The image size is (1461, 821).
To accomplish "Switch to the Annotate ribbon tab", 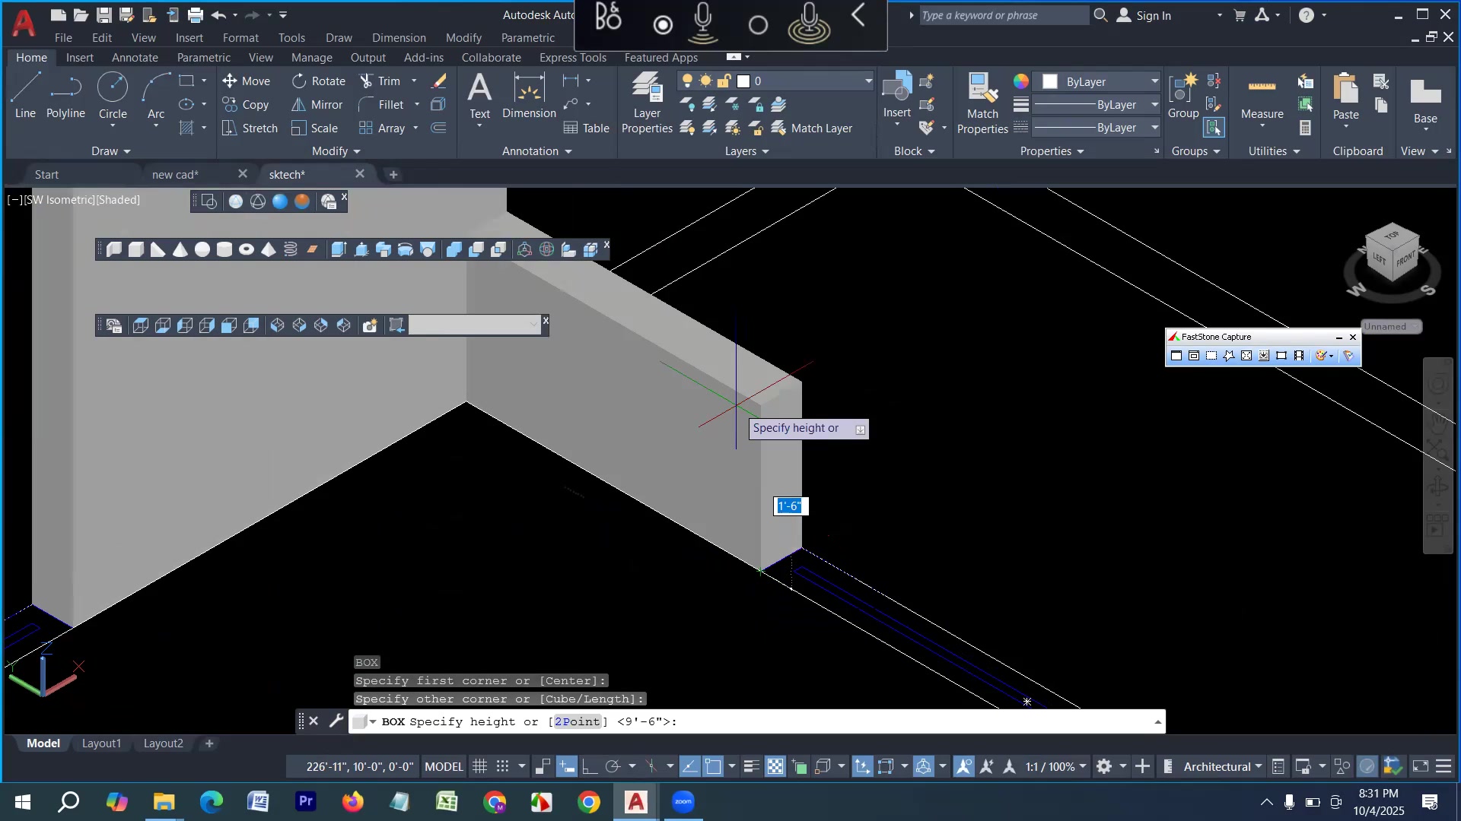I will pos(135,58).
